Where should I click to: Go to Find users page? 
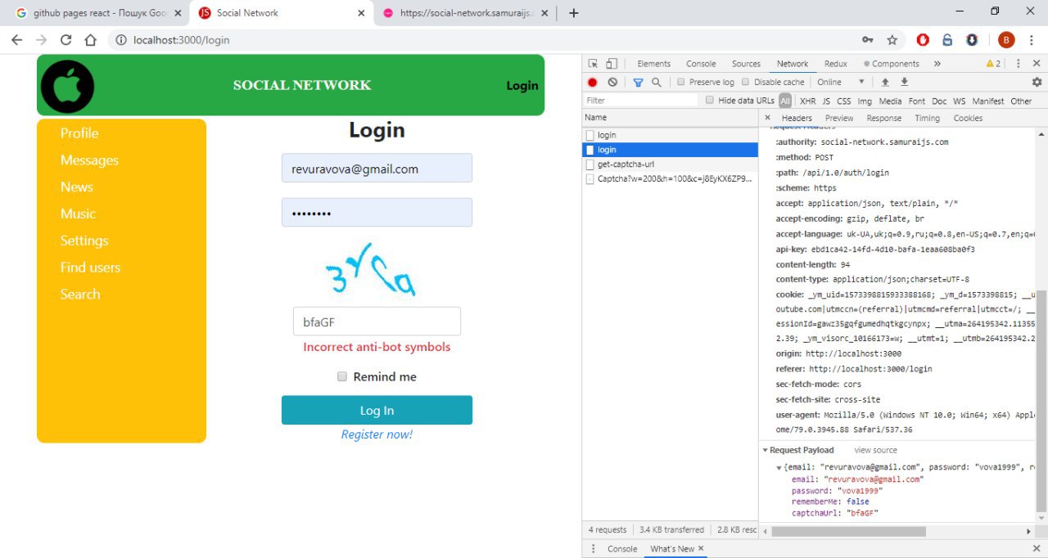(90, 268)
